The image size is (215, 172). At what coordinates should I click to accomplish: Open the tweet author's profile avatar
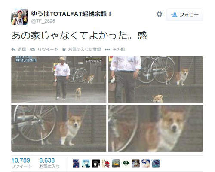click(x=20, y=17)
